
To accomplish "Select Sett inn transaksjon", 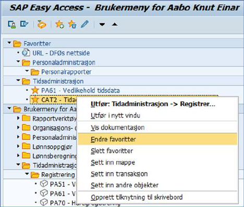I will point(157,174).
